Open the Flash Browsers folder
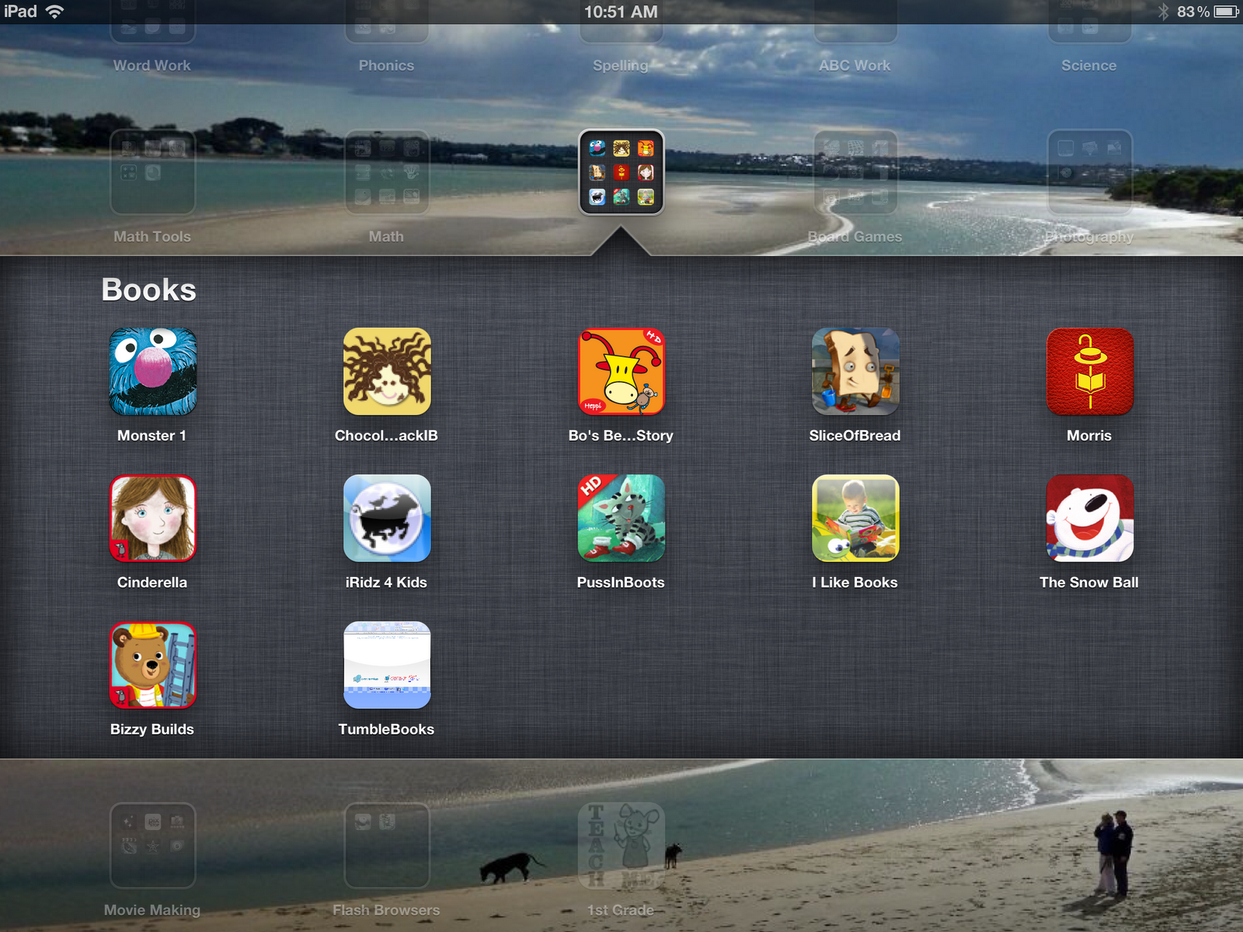 [386, 847]
